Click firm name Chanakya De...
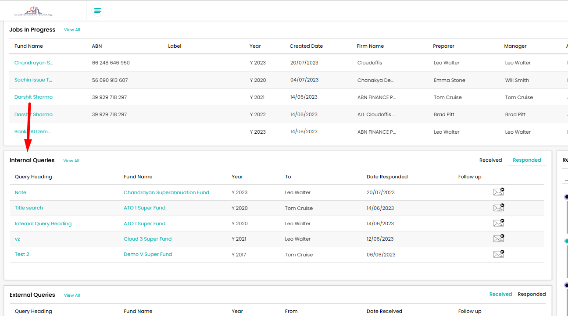 coord(375,80)
